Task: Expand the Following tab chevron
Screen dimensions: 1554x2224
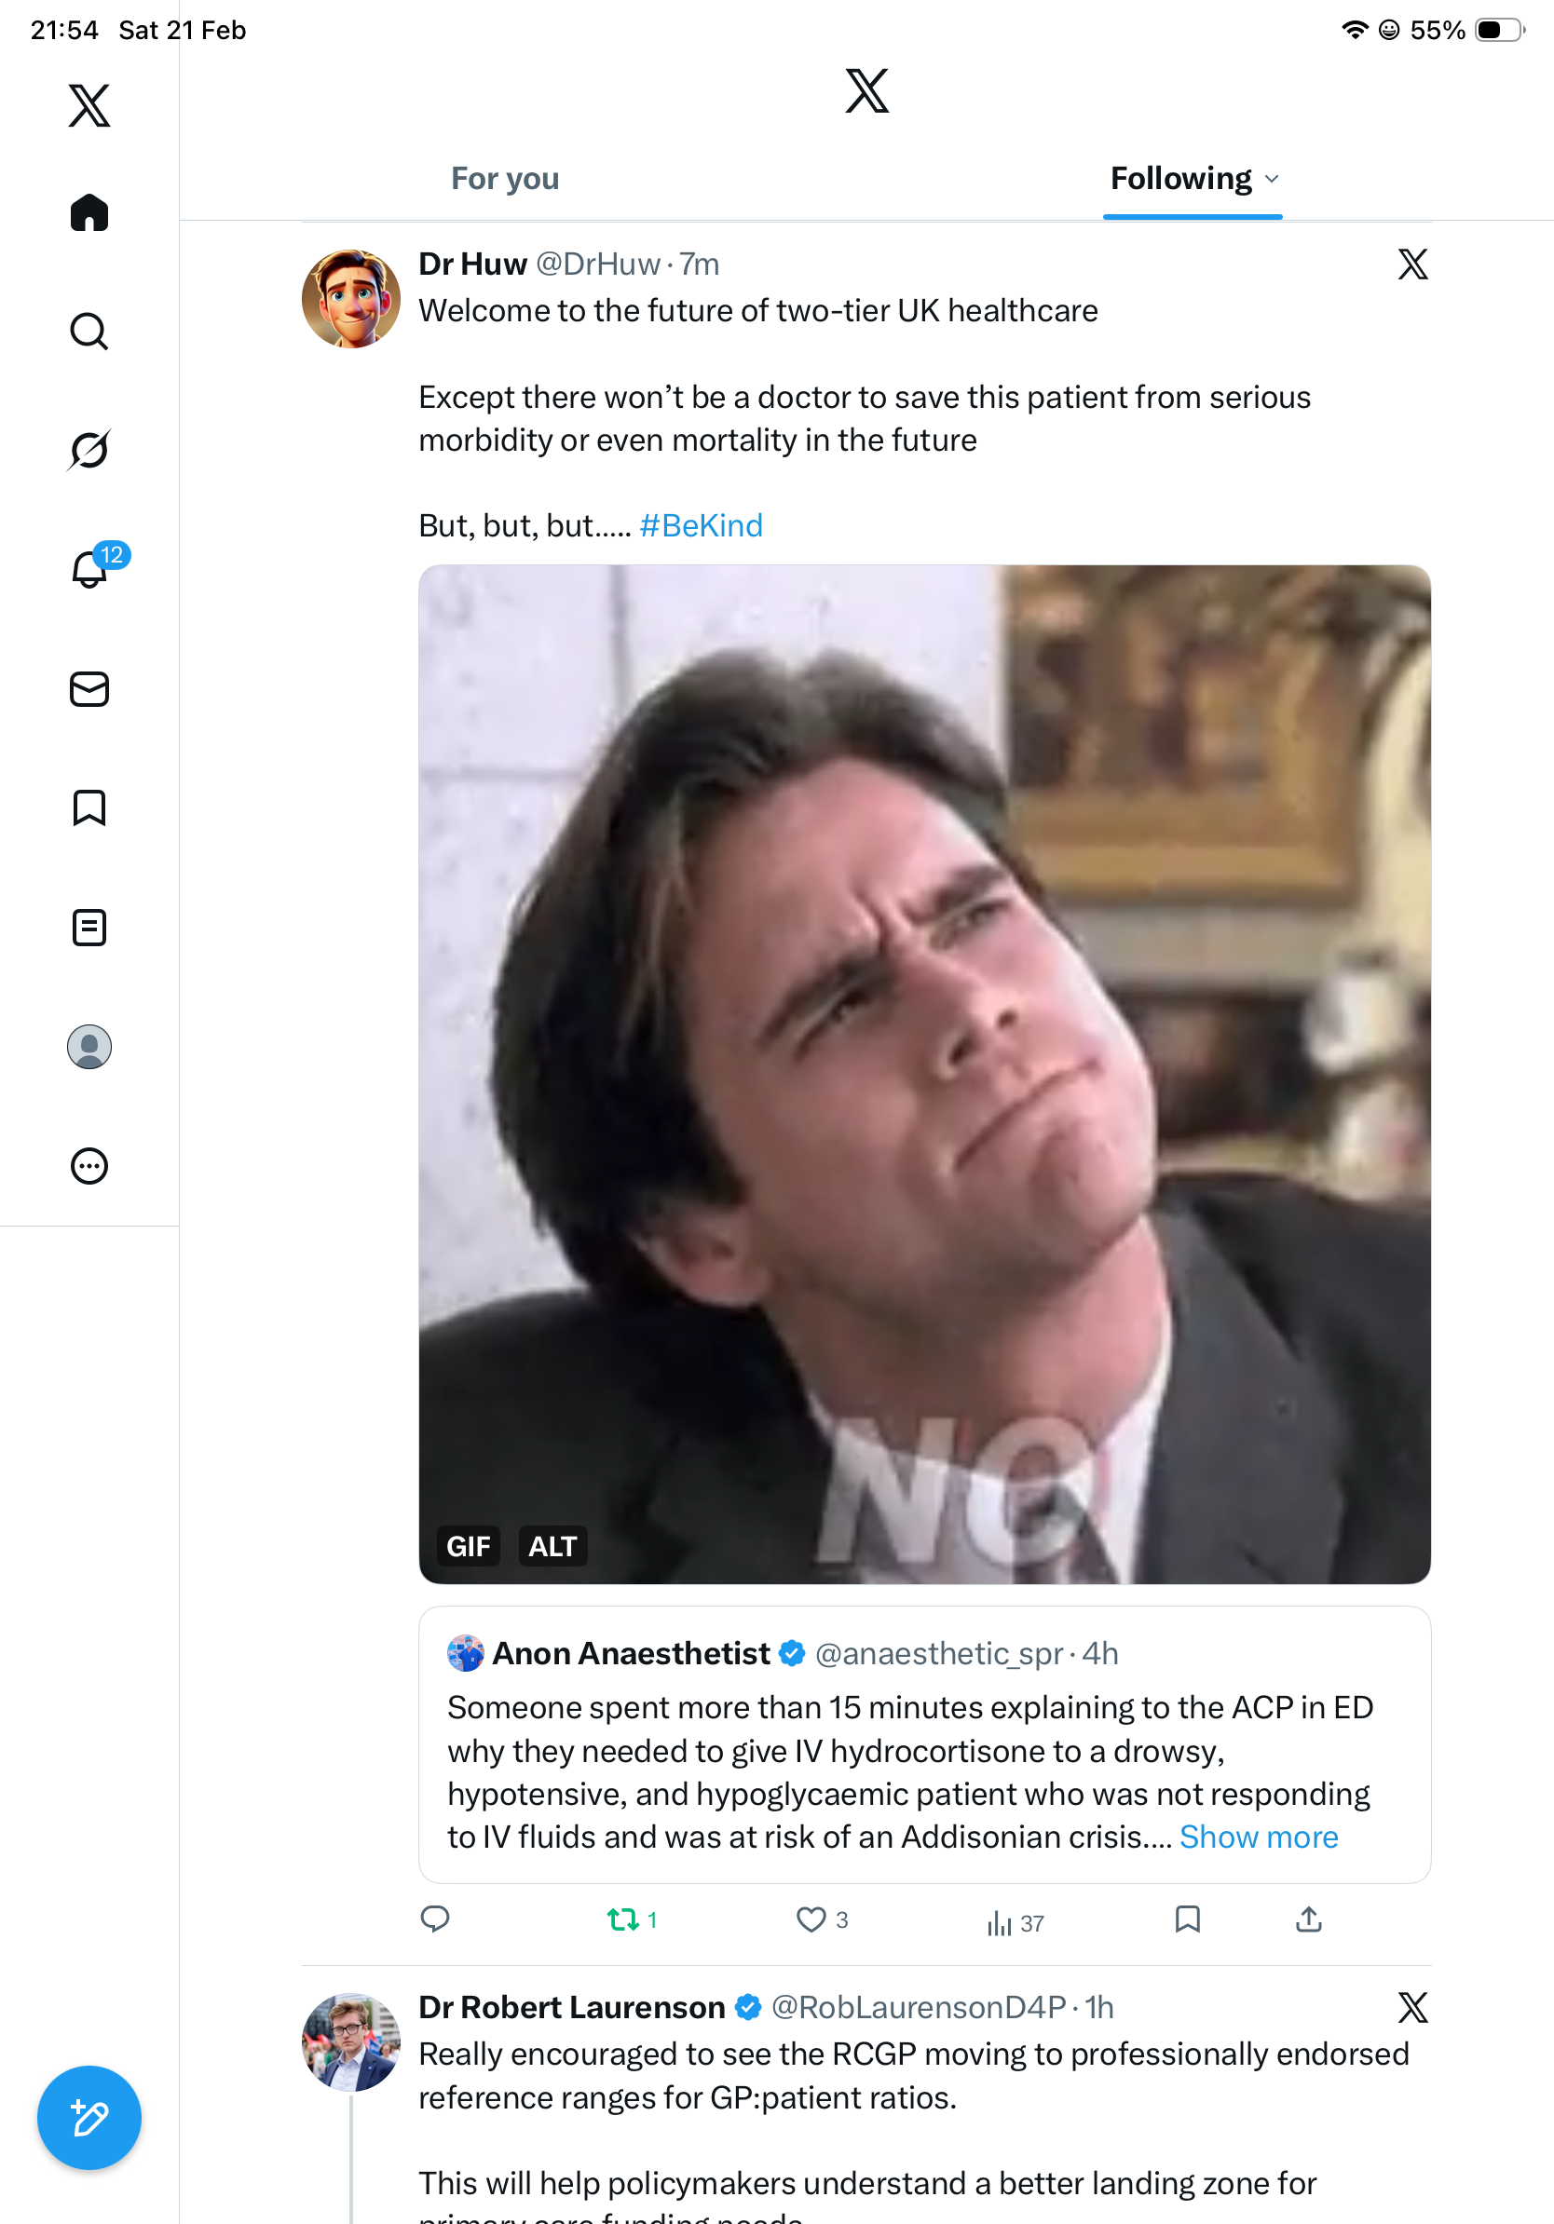Action: coord(1272,179)
